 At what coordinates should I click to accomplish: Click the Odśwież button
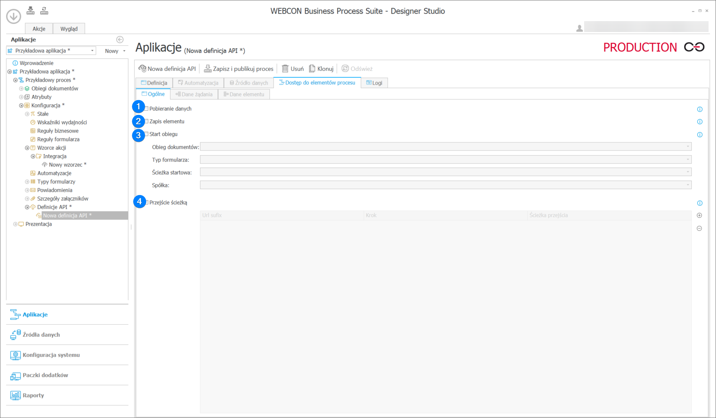coord(357,69)
